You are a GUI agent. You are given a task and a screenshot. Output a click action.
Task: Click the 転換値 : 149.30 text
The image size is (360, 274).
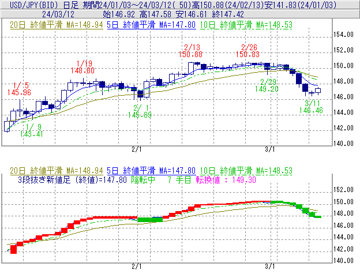(x=226, y=179)
